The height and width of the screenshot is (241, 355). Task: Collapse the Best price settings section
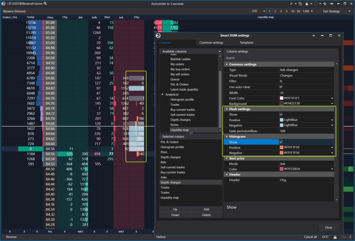226,158
